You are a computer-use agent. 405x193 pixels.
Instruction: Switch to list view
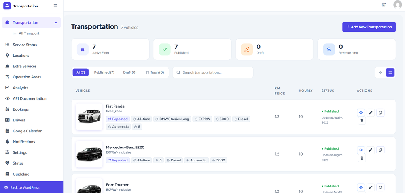click(390, 72)
